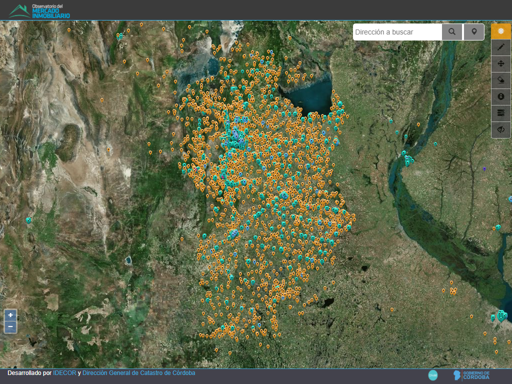512x384 pixels.
Task: Click the teal marker at far left edge
Action: (x=28, y=220)
